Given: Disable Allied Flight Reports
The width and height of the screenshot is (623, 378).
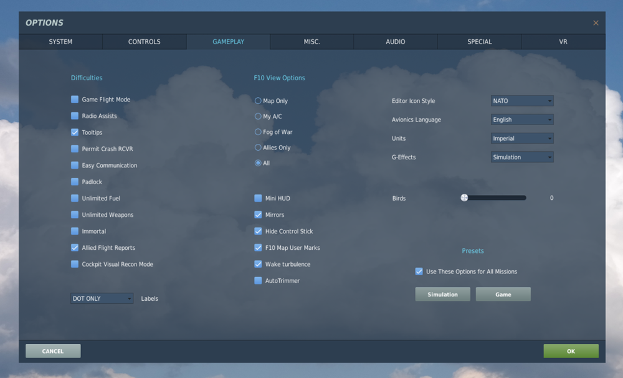Looking at the screenshot, I should tap(75, 247).
